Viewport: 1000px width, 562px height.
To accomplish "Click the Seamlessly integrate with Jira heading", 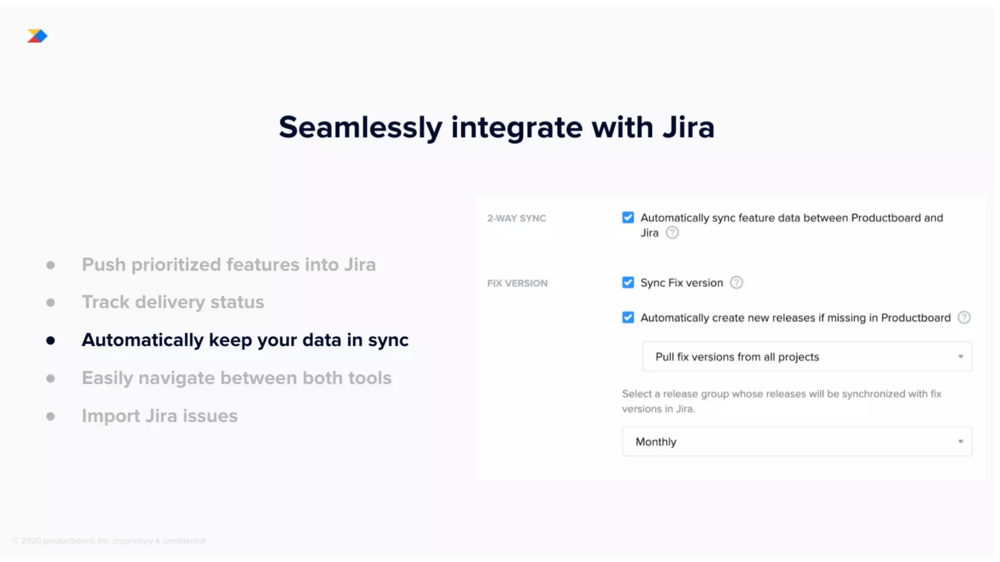I will (x=497, y=127).
